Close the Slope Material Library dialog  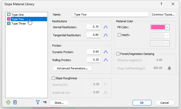pos(173,4)
